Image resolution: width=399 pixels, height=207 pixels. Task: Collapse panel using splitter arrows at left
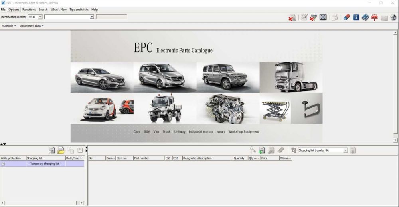point(3,144)
